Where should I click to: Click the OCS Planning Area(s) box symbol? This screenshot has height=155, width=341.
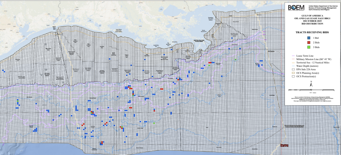pos(293,73)
